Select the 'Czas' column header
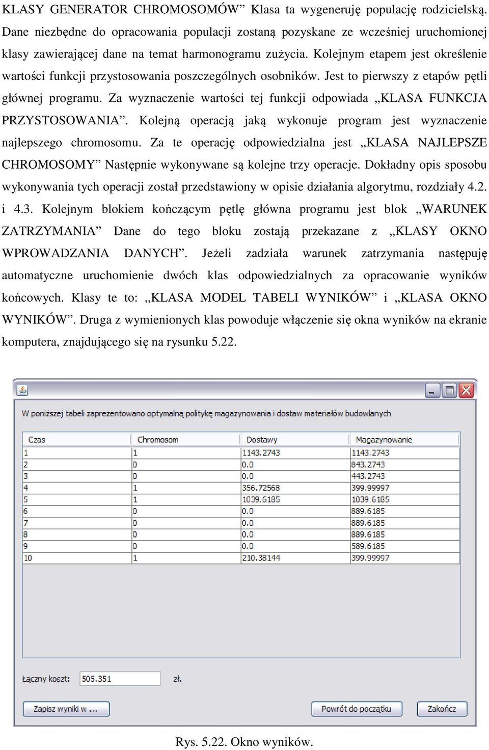 (77, 440)
